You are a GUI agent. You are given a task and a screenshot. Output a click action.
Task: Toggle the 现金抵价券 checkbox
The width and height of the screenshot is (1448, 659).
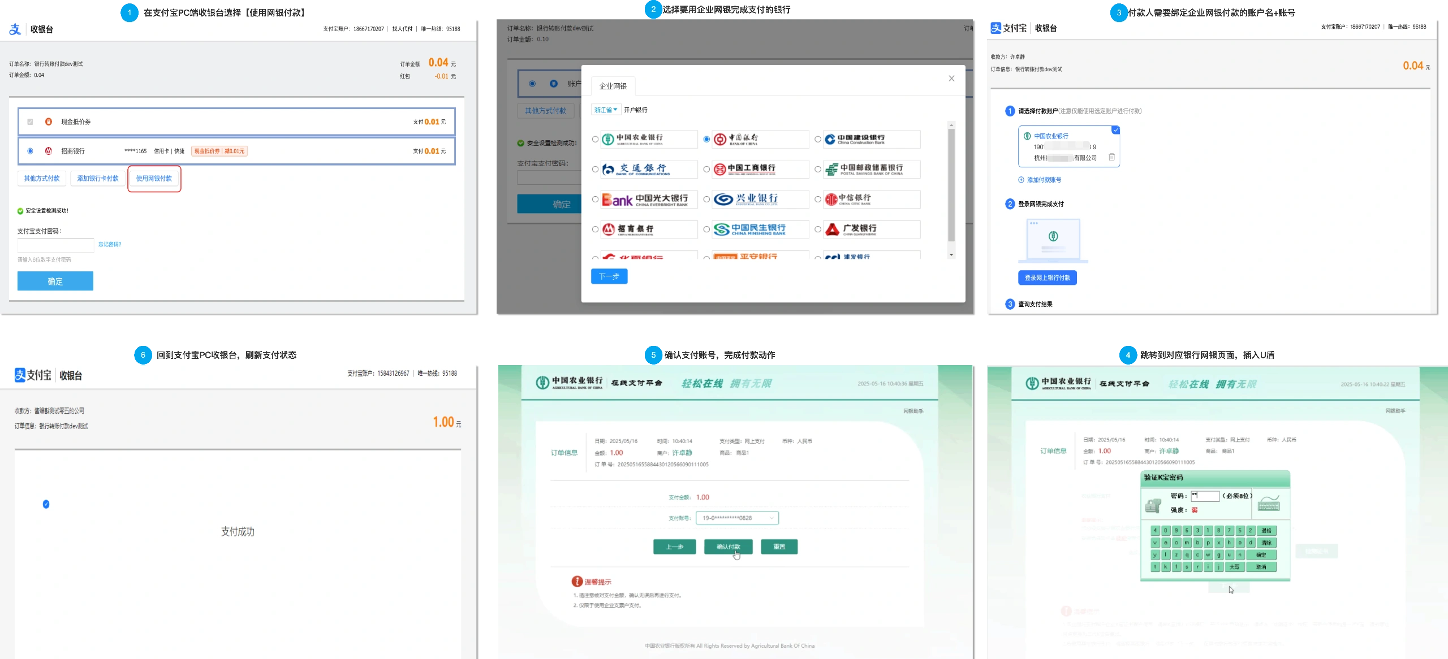click(x=31, y=122)
